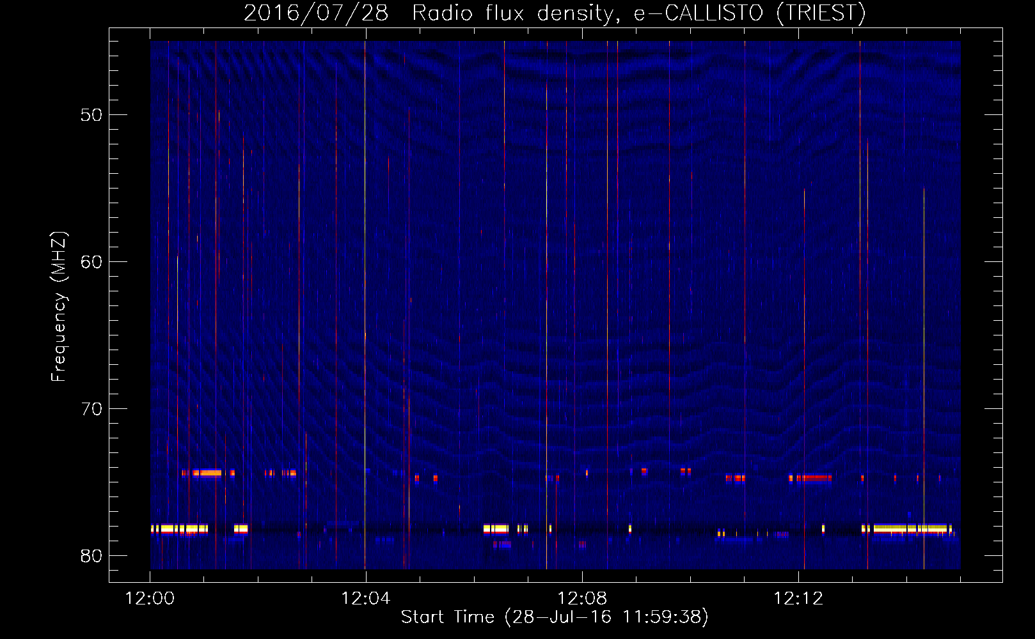Click the 'Frequency (MHZ)' axis label
Viewport: 1035px width, 639px height.
59,307
